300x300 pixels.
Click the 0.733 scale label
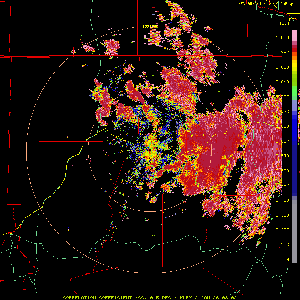tap(282, 112)
